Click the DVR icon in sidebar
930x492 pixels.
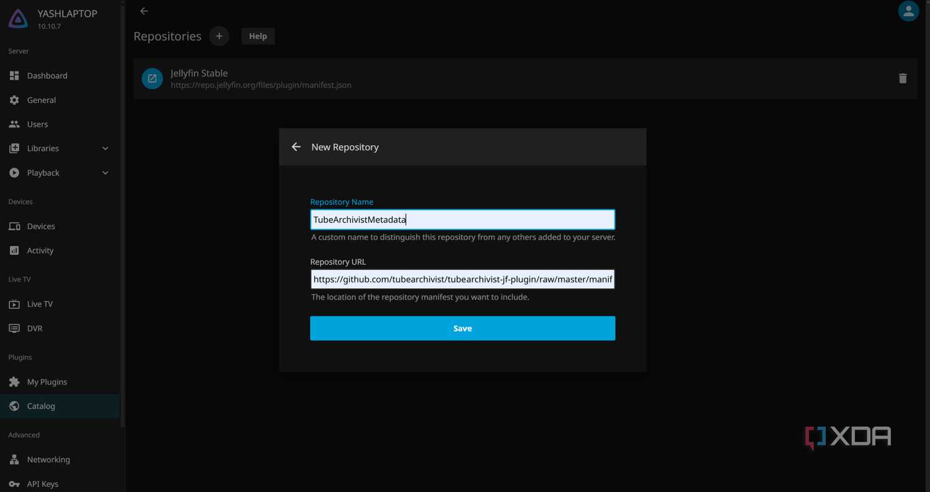(14, 328)
